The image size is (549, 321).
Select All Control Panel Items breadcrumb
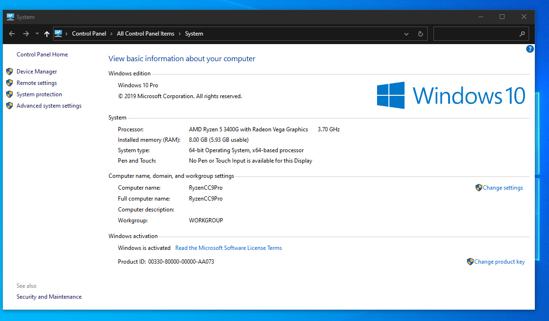[x=145, y=34]
